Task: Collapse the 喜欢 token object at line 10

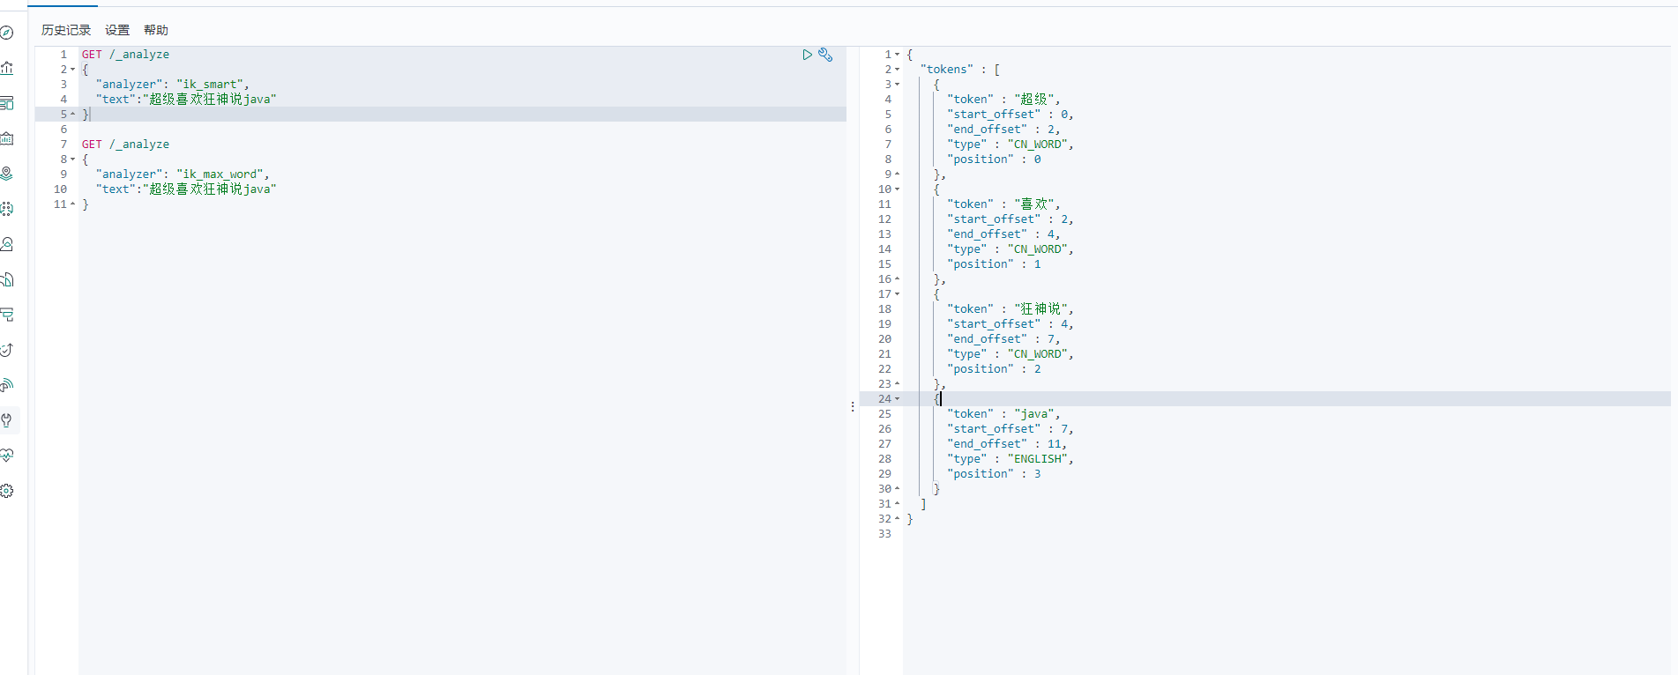Action: pyautogui.click(x=898, y=189)
